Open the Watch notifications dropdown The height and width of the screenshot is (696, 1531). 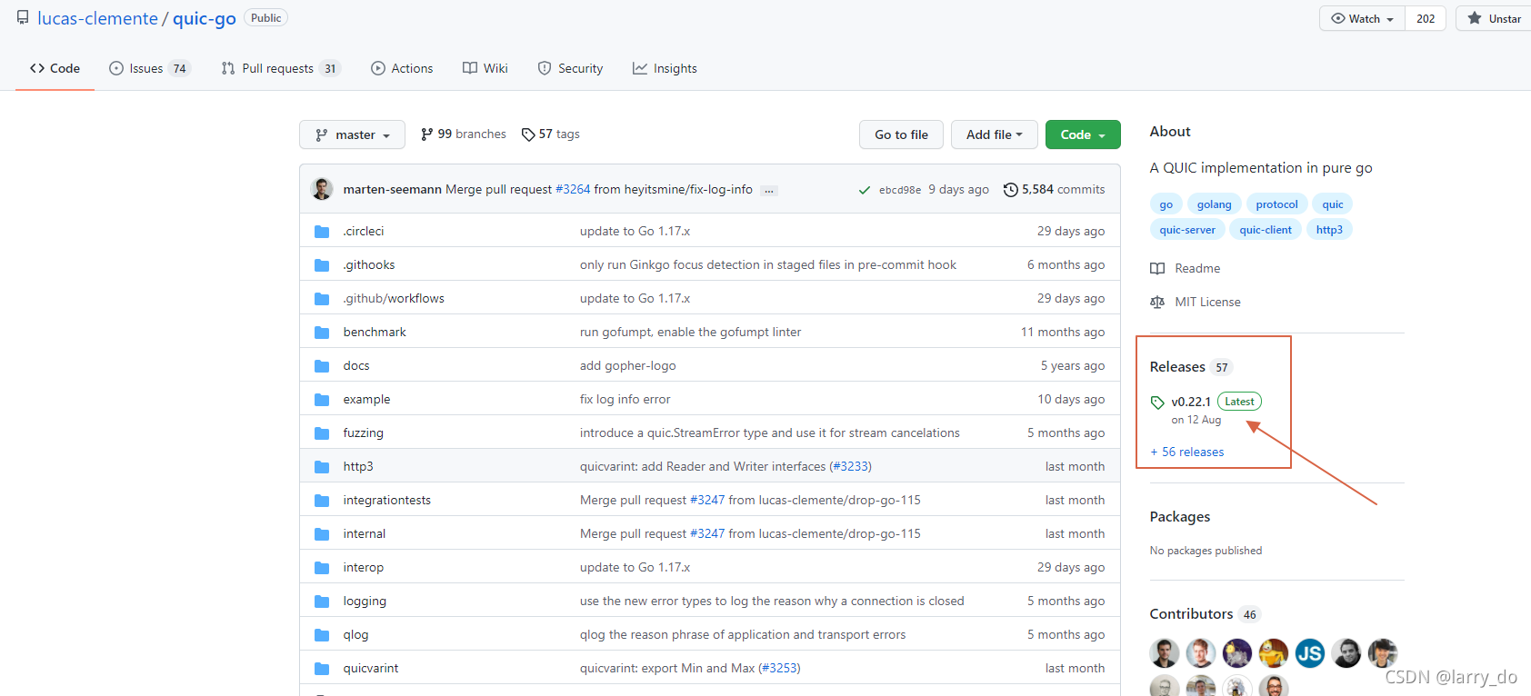[x=1362, y=18]
